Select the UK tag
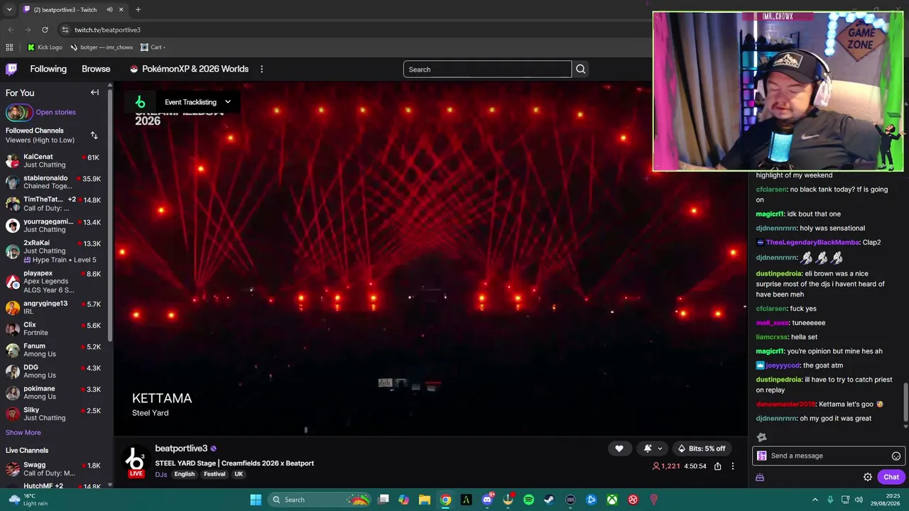 239,474
